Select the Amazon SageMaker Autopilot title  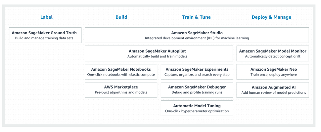[157, 51]
